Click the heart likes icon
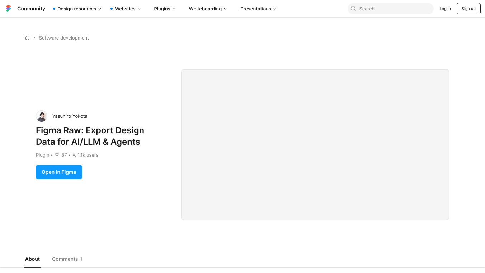Screen dimensions: 485x273 [57, 155]
